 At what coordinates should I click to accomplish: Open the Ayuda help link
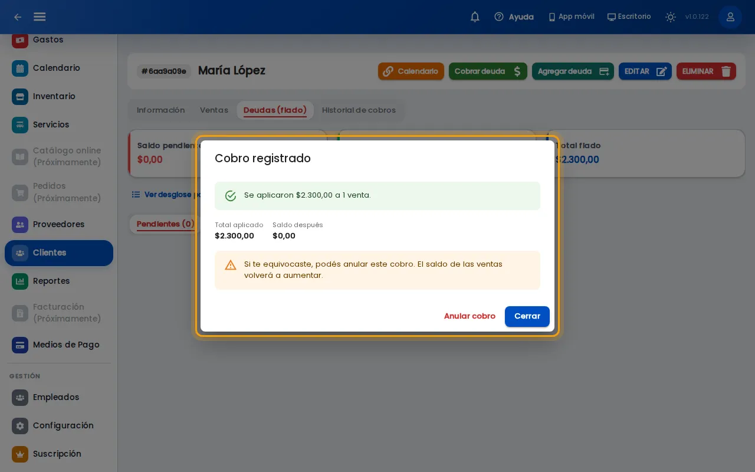click(514, 17)
